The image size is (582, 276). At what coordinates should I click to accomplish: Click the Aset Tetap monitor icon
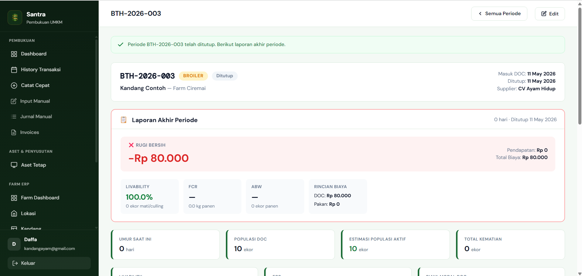pos(14,165)
